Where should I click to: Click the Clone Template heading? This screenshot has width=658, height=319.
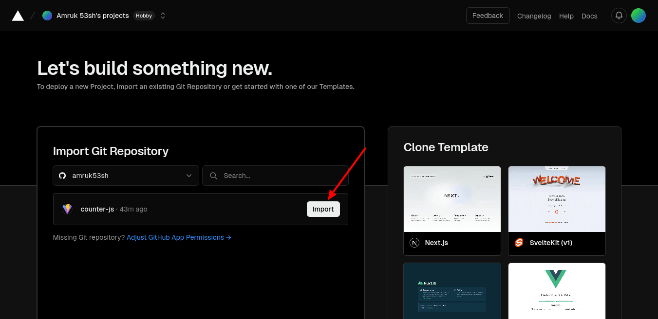coord(446,147)
